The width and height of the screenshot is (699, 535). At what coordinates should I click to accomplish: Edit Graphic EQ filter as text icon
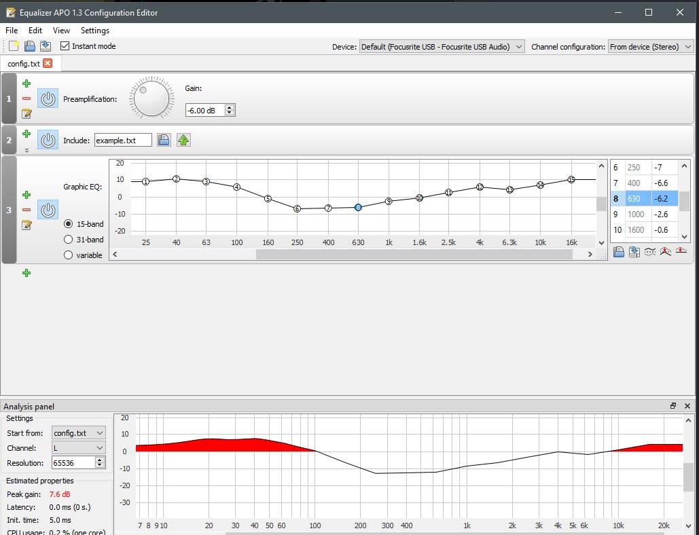(x=26, y=225)
